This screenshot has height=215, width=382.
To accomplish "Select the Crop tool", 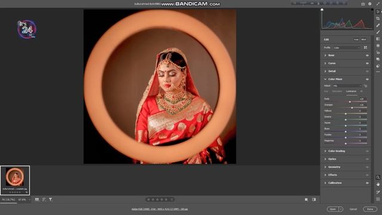I will [x=378, y=19].
